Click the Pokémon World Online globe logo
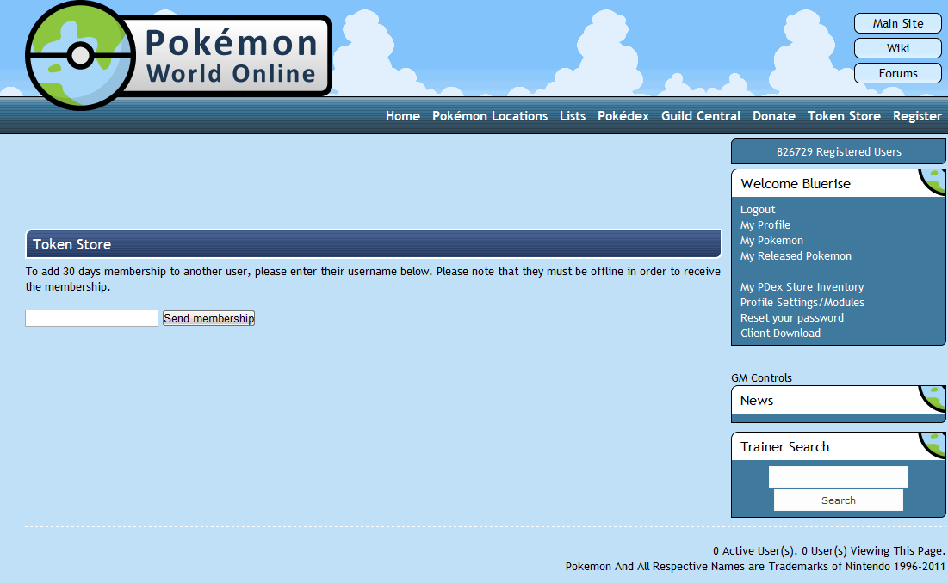The width and height of the screenshot is (948, 583). coord(80,56)
